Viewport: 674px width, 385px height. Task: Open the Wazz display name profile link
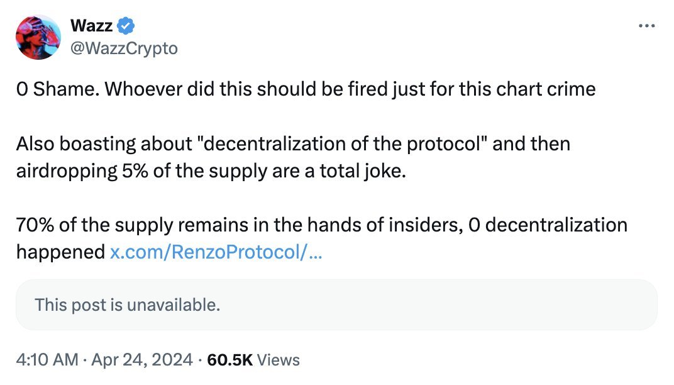click(x=92, y=26)
